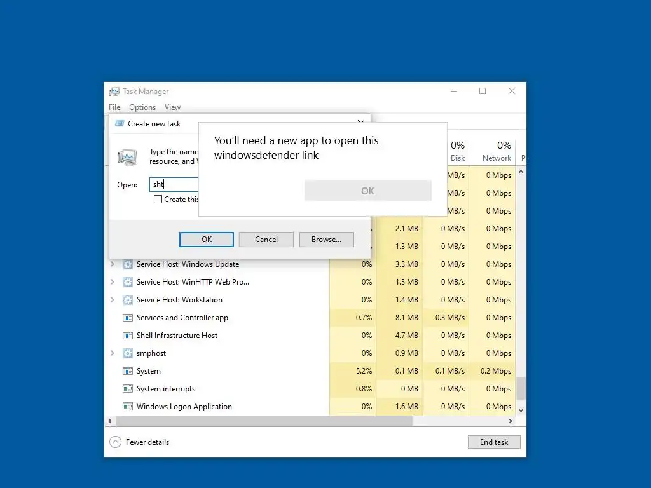This screenshot has width=651, height=488.
Task: Click the scroll right arrow of process list
Action: coord(511,421)
